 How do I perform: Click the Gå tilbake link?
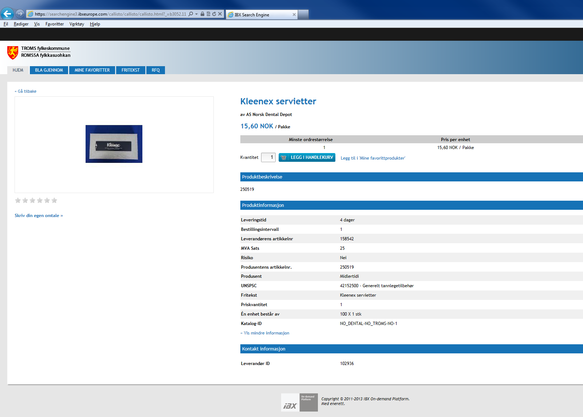pyautogui.click(x=25, y=91)
